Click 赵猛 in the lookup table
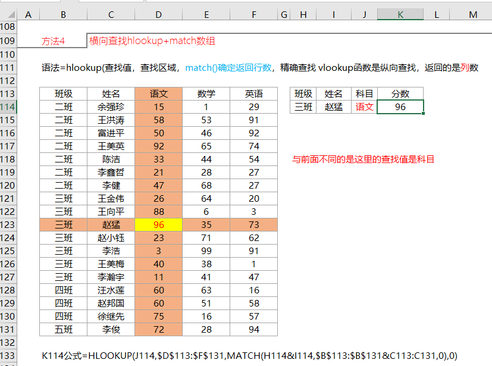The height and width of the screenshot is (366, 492). (334, 107)
